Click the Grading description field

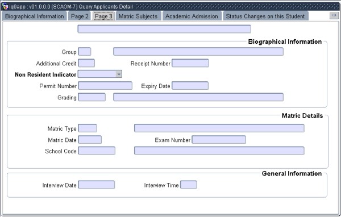pyautogui.click(x=198, y=97)
